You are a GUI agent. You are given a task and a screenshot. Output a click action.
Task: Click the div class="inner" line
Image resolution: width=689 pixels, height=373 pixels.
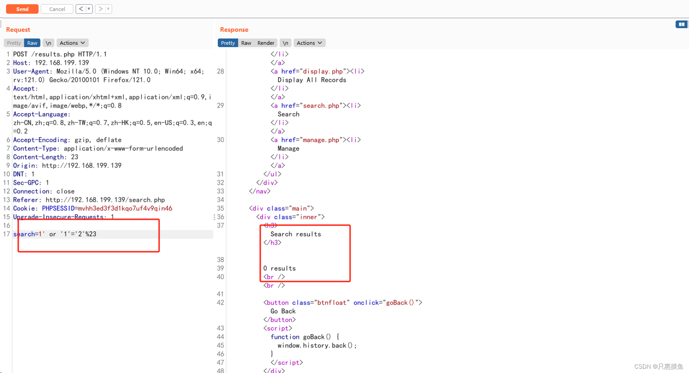[290, 217]
